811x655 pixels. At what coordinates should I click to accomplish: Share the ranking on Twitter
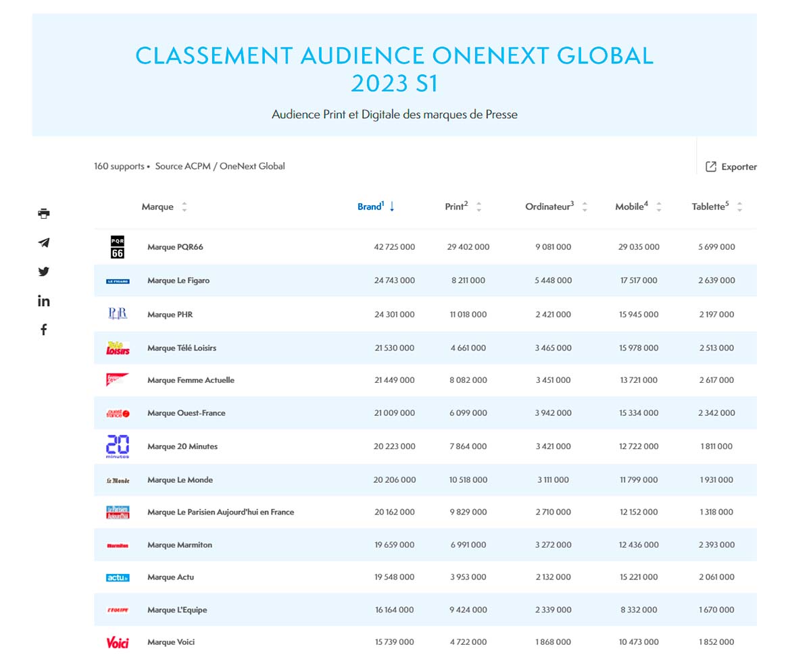pos(44,272)
